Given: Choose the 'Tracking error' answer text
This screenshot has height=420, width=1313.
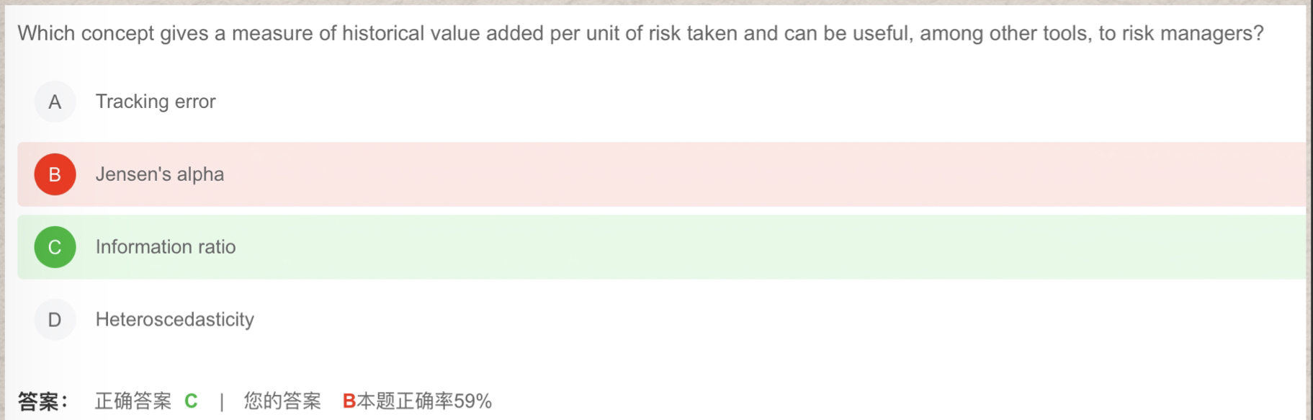Looking at the screenshot, I should pos(156,102).
